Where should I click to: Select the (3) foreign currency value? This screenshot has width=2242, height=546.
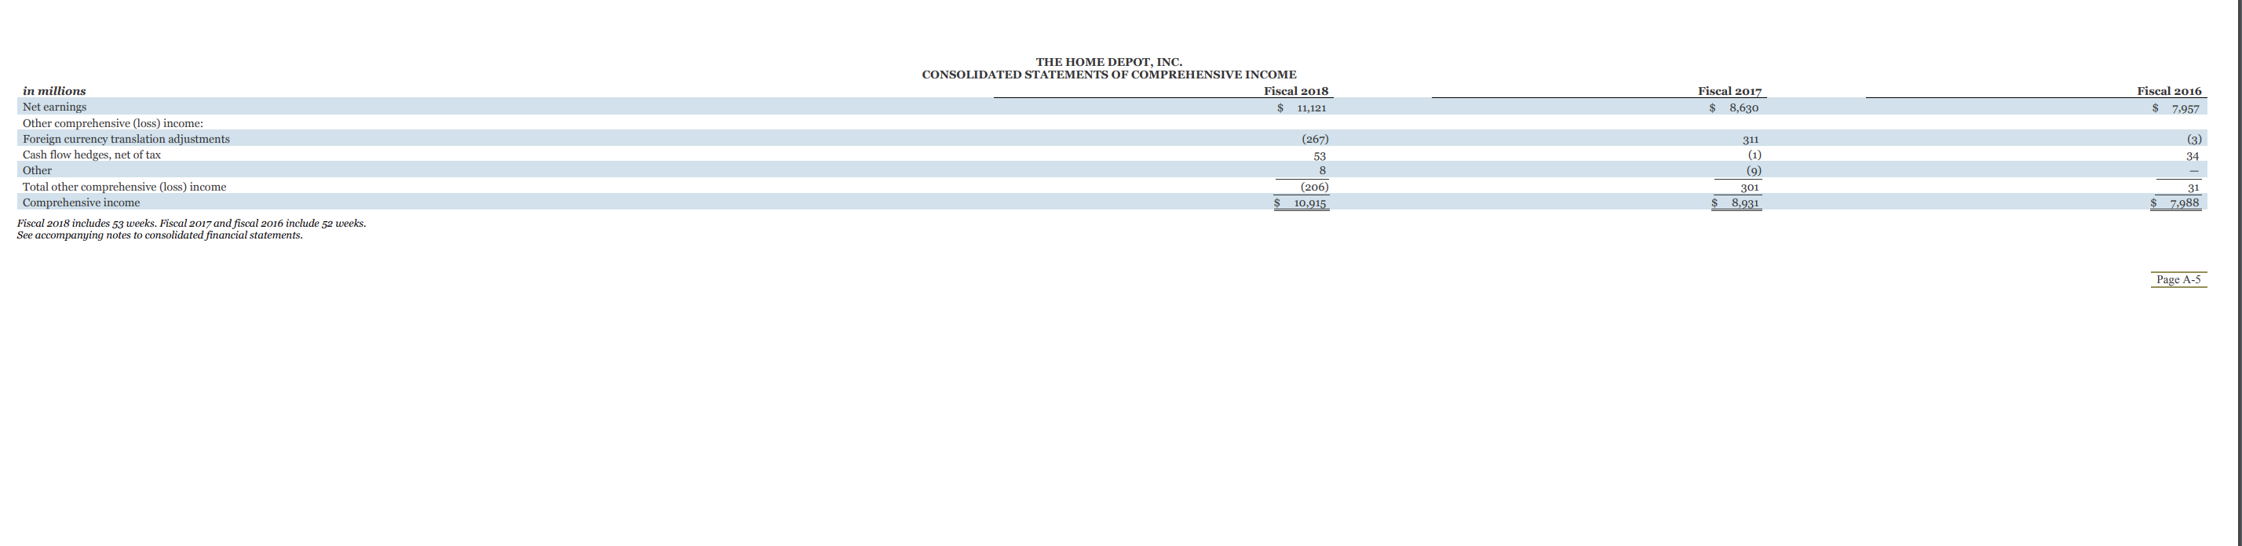click(x=2193, y=139)
